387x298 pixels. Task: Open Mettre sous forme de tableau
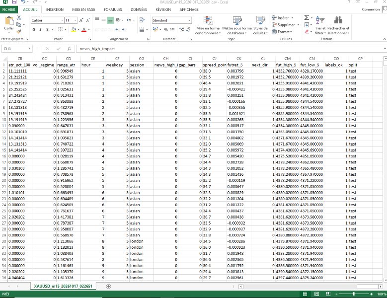click(237, 25)
